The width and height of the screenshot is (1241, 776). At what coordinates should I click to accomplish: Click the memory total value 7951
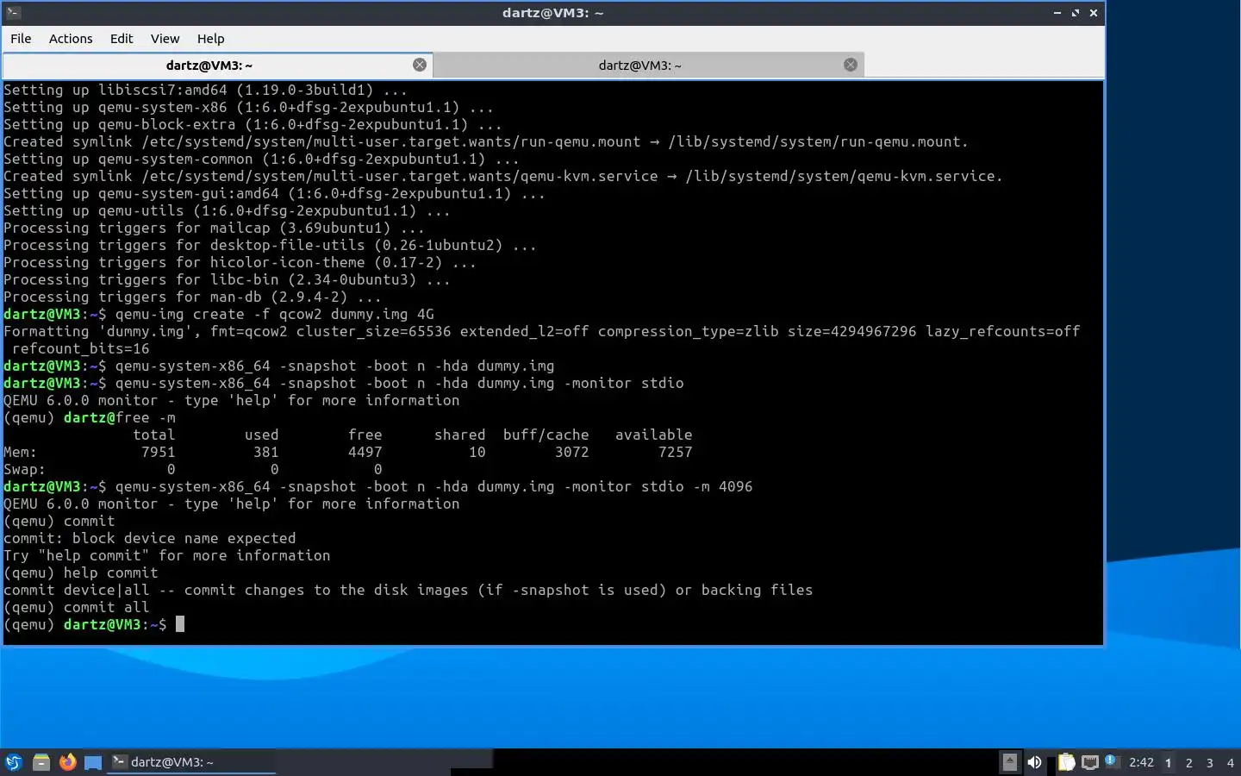(x=159, y=452)
